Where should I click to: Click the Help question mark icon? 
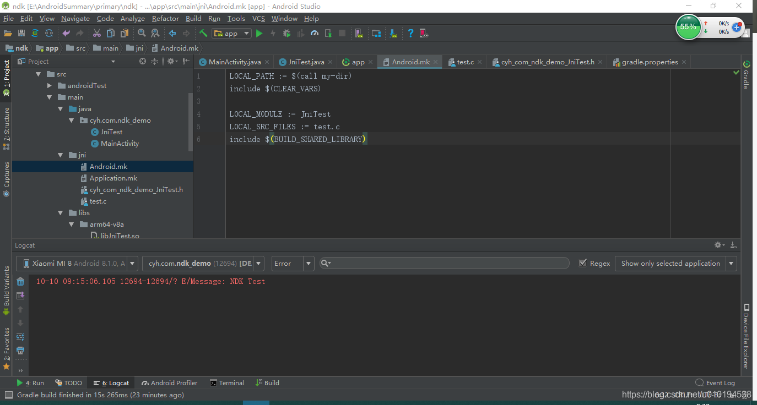click(x=410, y=33)
